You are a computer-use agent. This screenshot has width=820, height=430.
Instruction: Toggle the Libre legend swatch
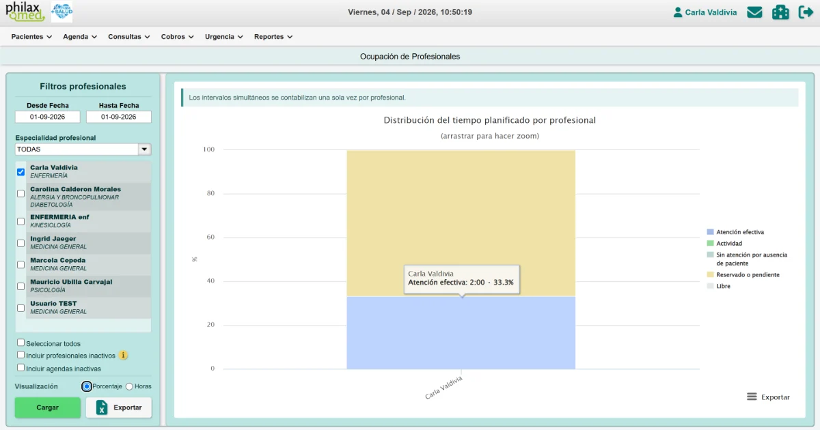pos(711,286)
